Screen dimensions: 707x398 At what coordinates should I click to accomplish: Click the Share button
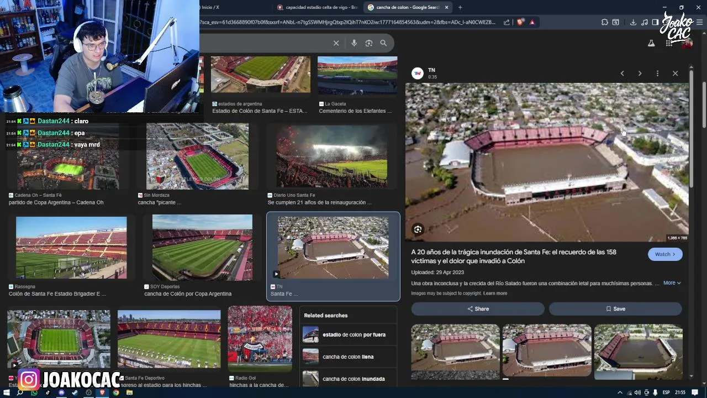coord(478,309)
